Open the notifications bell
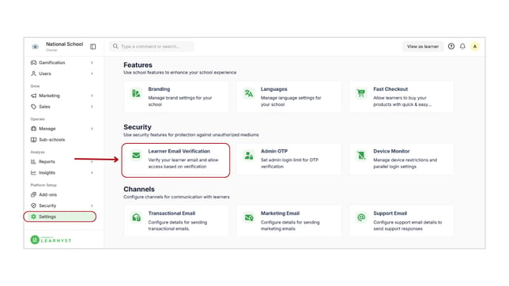This screenshot has width=509, height=286. click(462, 47)
